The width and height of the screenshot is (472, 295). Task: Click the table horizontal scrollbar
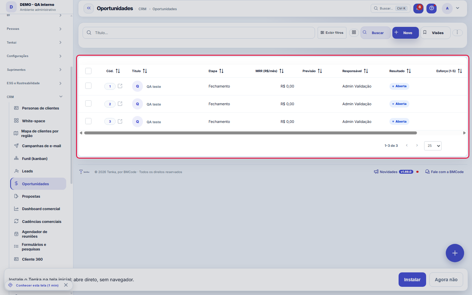click(x=250, y=133)
